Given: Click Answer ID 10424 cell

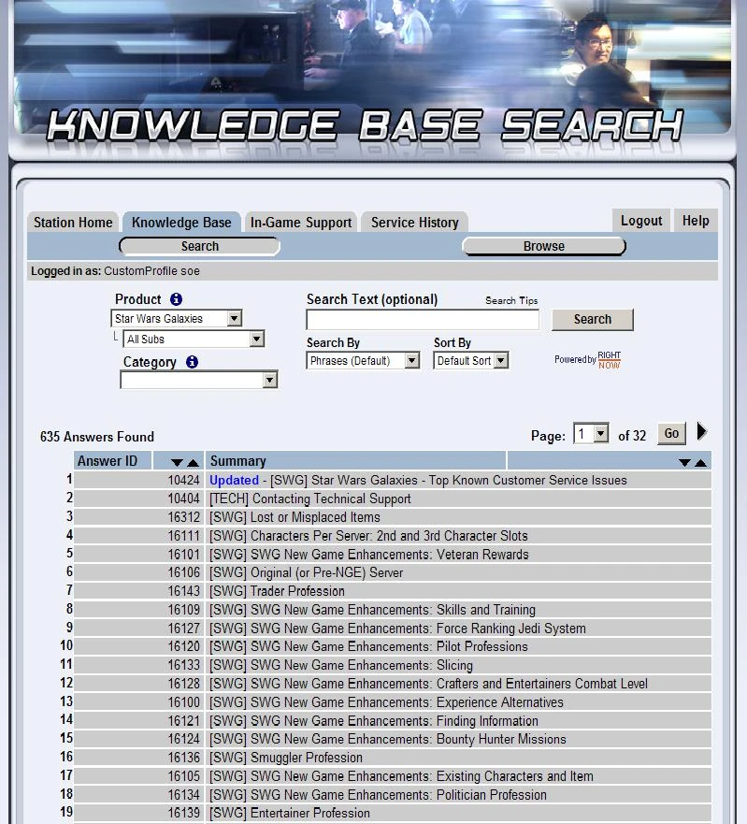Looking at the screenshot, I should [138, 481].
